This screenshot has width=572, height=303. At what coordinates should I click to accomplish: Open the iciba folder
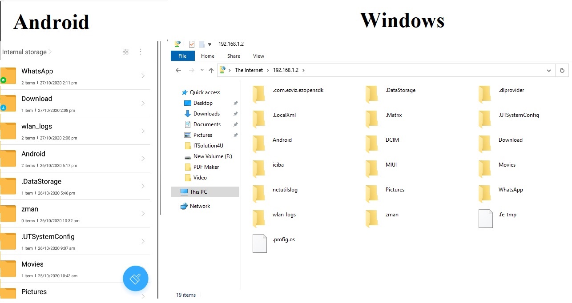pyautogui.click(x=268, y=168)
